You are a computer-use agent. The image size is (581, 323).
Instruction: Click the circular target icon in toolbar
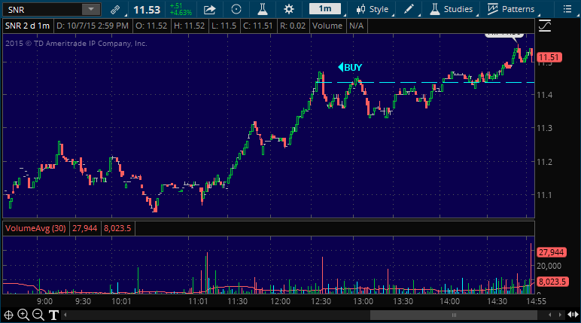[x=236, y=10]
